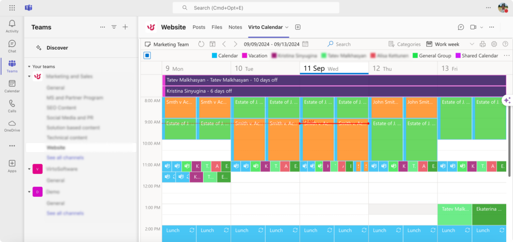This screenshot has height=242, width=513.
Task: Toggle Vacation calendar in legend
Action: 255,56
